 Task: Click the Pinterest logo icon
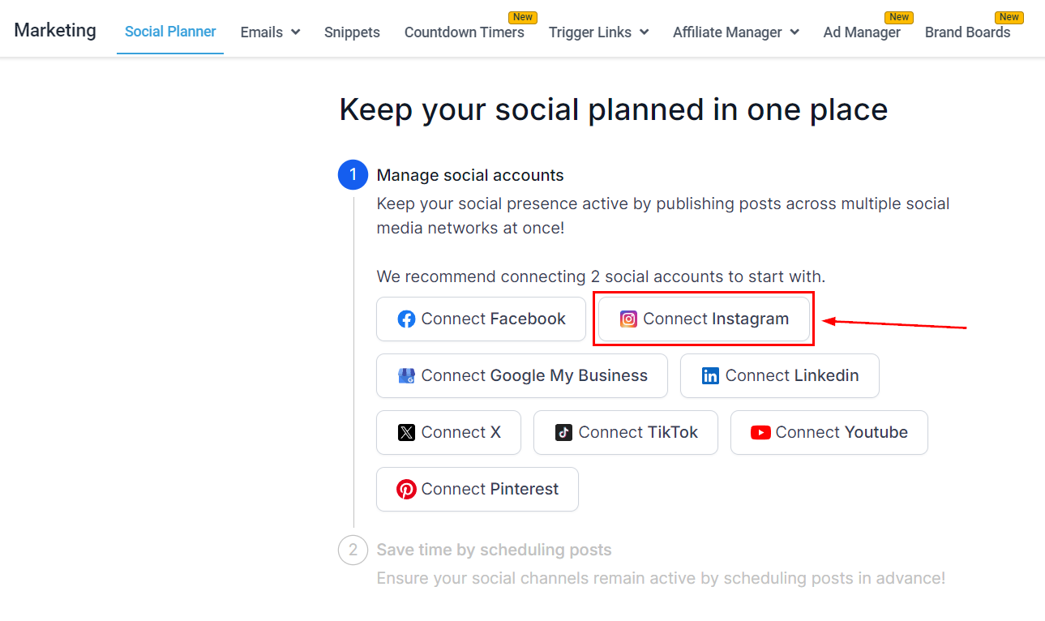[x=406, y=490]
